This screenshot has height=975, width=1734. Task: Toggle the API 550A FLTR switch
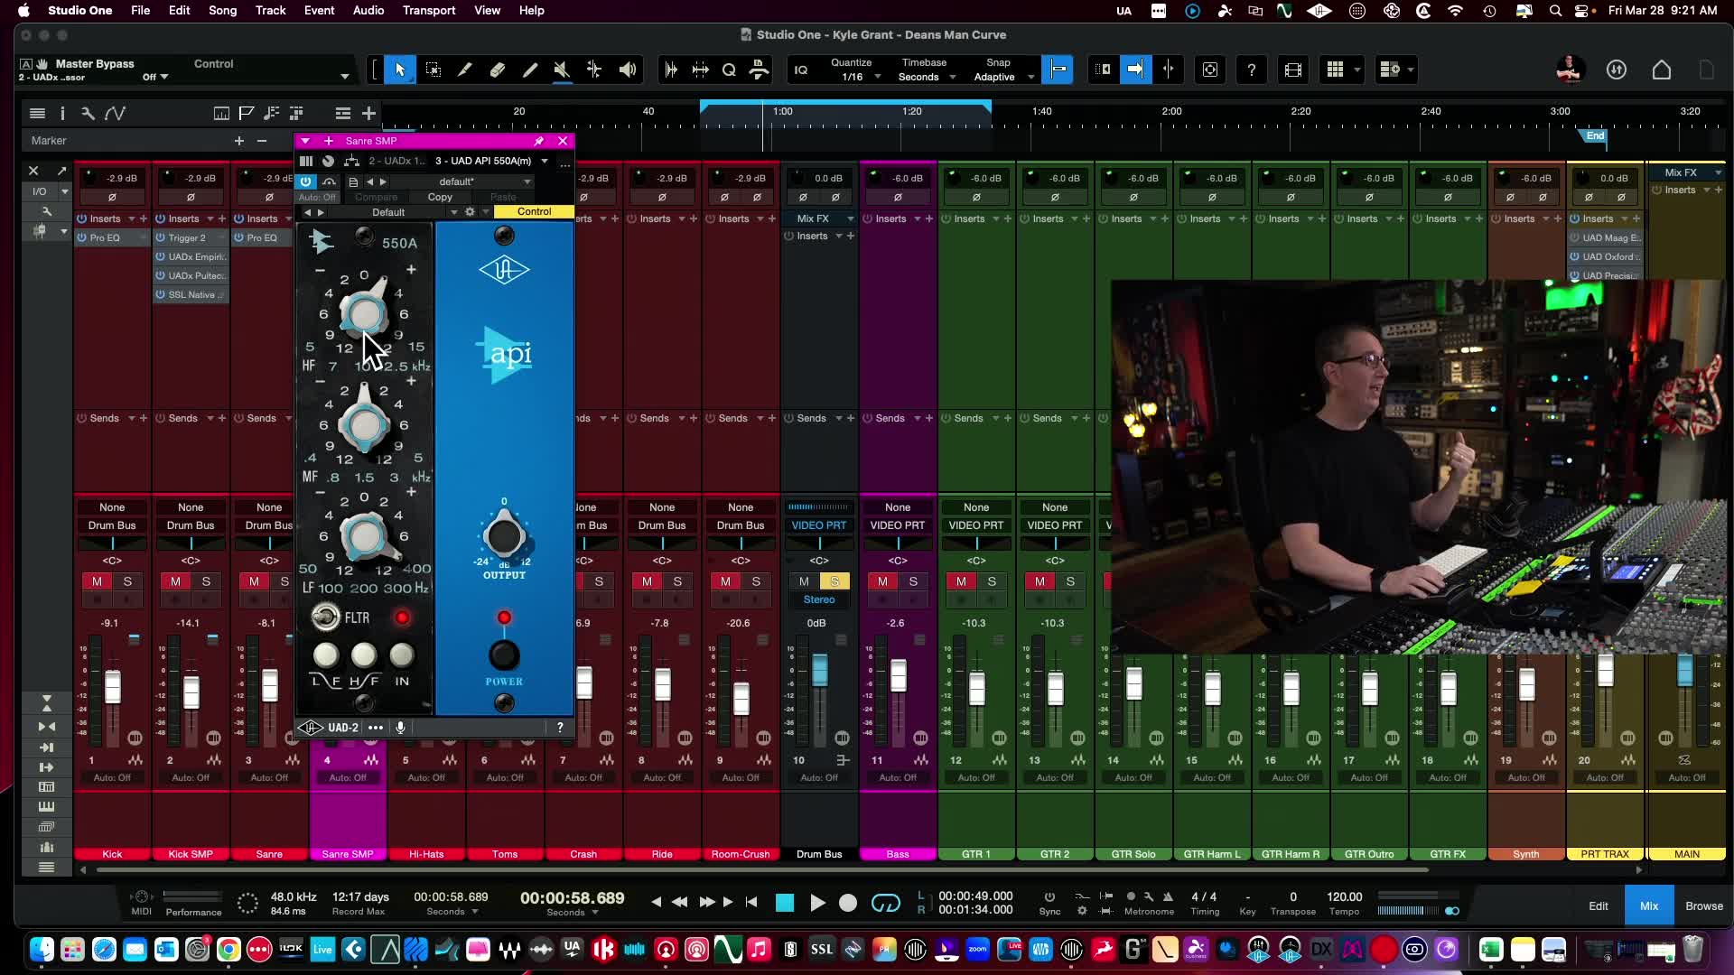325,617
